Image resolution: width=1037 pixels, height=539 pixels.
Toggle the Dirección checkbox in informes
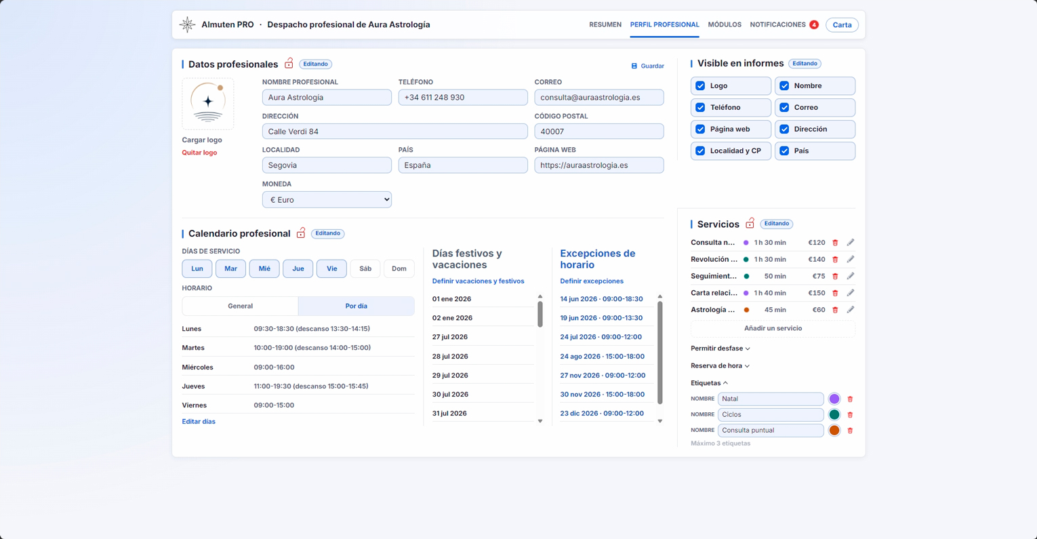pos(784,129)
